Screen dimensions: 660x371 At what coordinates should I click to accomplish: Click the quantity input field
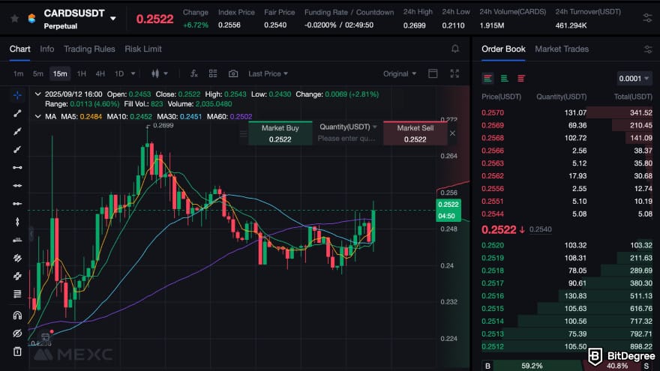(346, 139)
